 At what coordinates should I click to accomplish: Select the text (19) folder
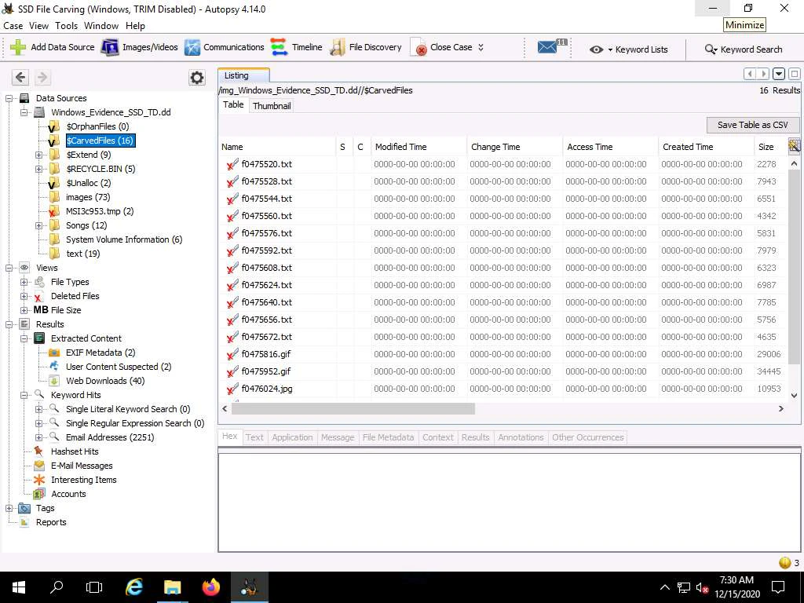(x=82, y=254)
